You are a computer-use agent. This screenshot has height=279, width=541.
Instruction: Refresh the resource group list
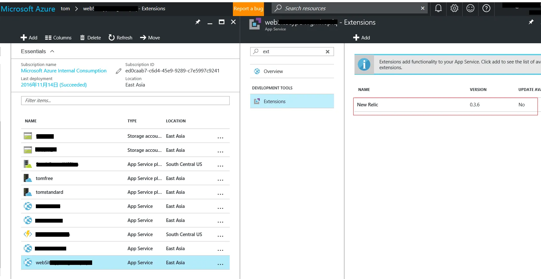point(120,37)
